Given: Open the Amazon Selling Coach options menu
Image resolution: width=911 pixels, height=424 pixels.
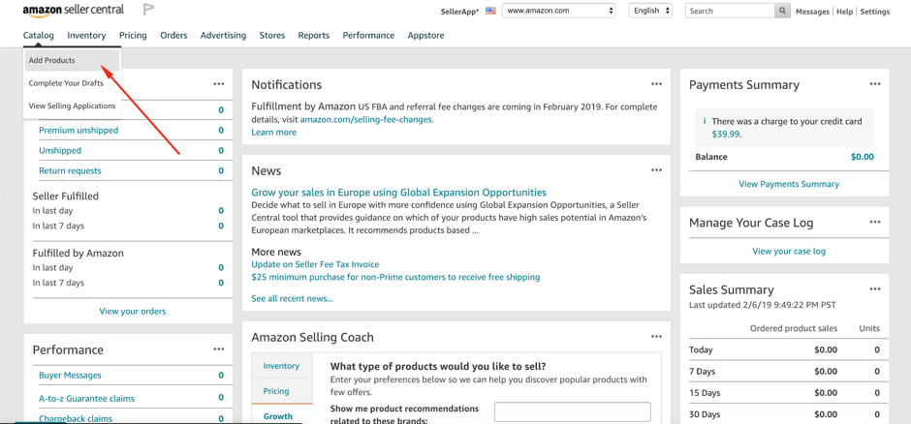Looking at the screenshot, I should [x=656, y=337].
